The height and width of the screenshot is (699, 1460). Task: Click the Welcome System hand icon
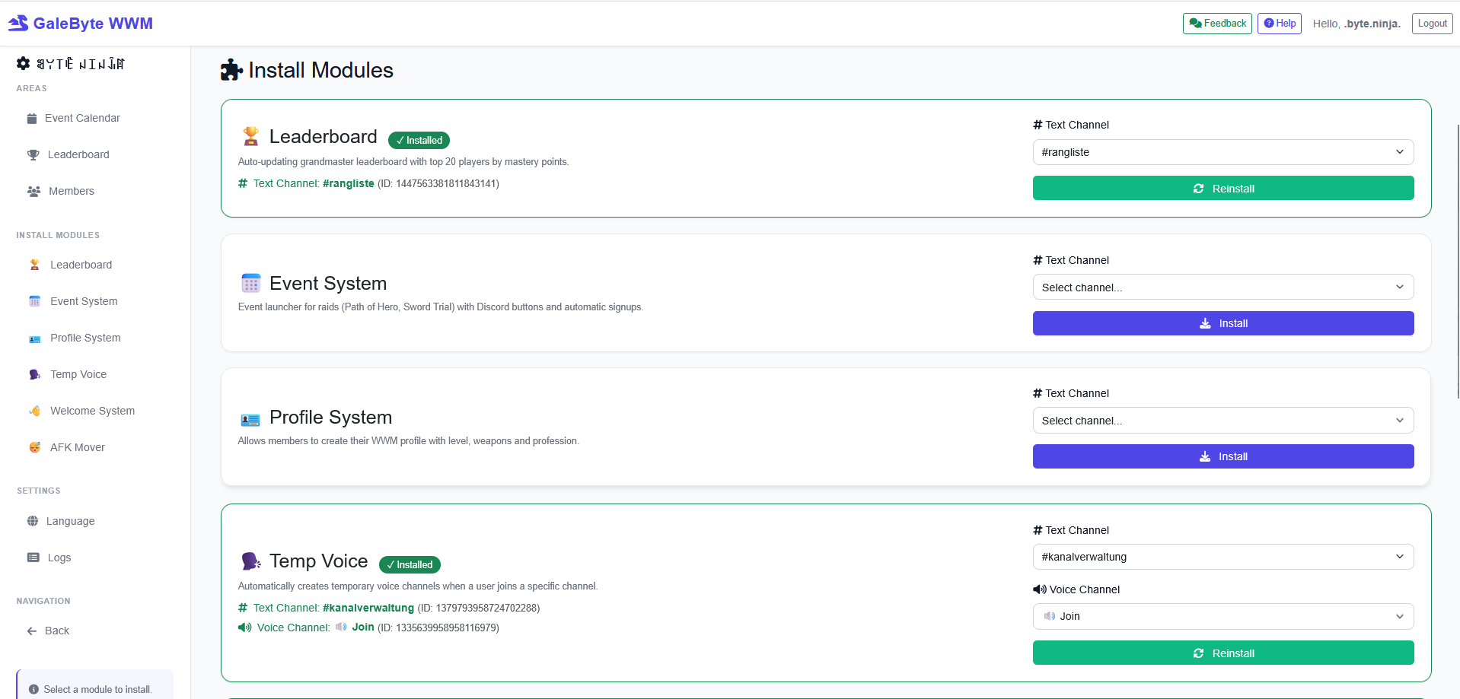[x=34, y=411]
